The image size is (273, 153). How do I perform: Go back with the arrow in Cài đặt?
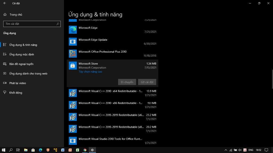click(x=5, y=3)
